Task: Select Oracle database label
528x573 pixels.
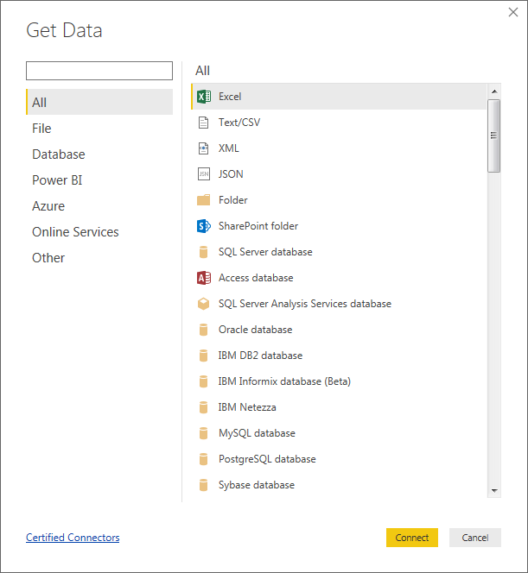Action: pos(256,330)
